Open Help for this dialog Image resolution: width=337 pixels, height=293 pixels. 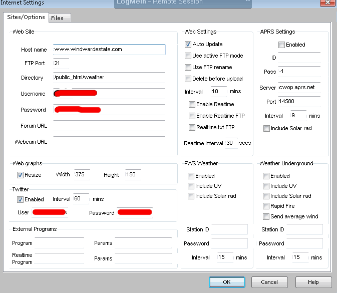tap(313, 282)
